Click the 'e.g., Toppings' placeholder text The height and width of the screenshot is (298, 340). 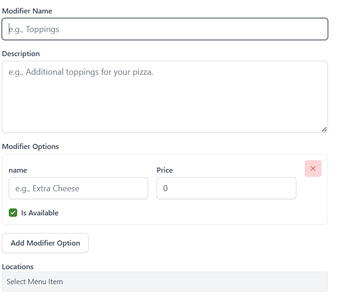click(34, 29)
